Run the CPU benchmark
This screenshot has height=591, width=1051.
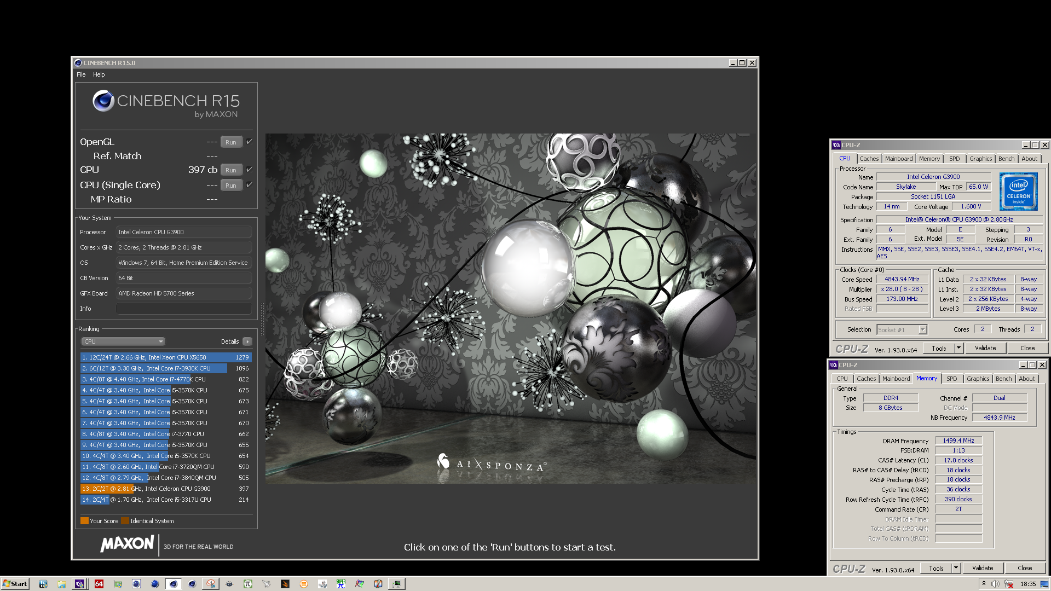(231, 170)
